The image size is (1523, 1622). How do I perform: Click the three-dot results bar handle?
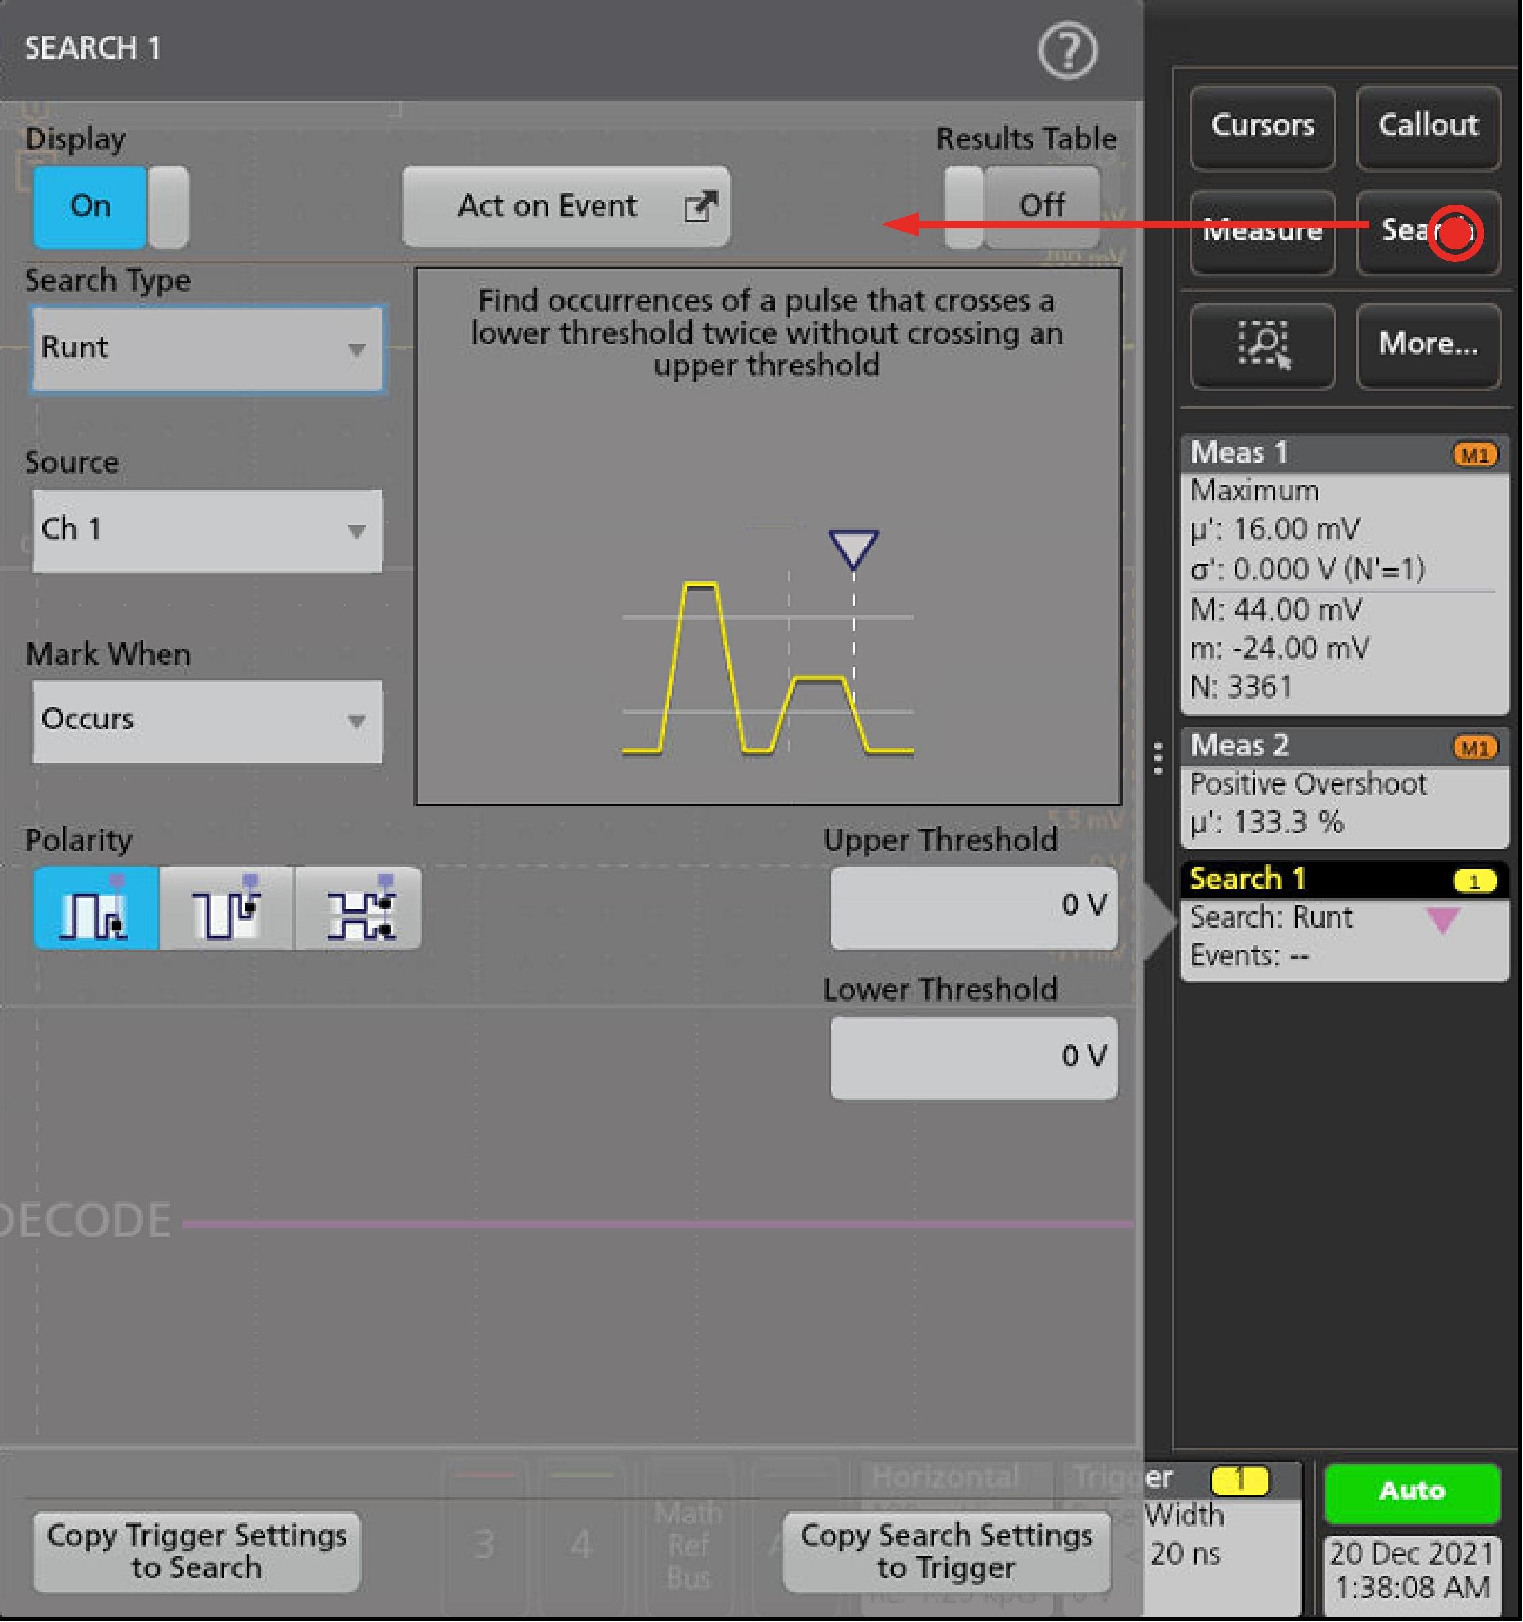pyautogui.click(x=1157, y=758)
